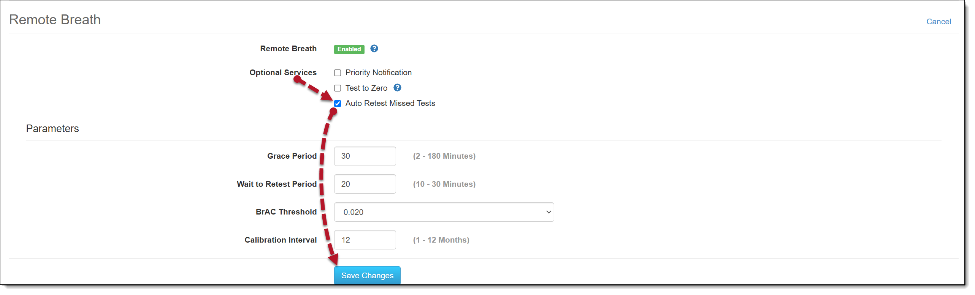
Task: Click the bold Calibration Interval field label
Action: tap(280, 240)
